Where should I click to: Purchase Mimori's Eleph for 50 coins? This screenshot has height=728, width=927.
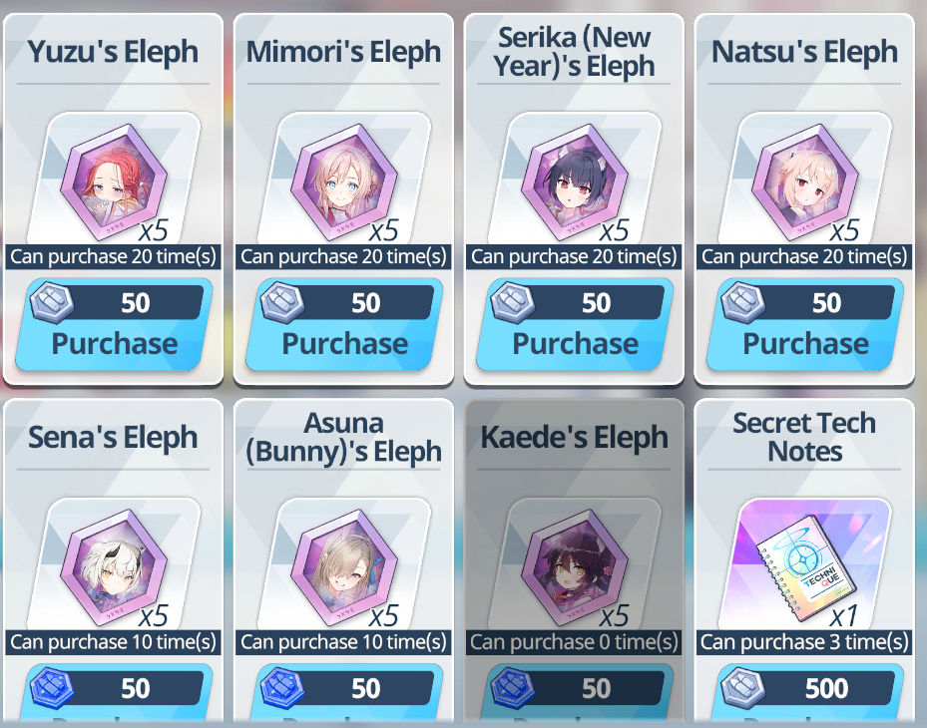[x=344, y=325]
